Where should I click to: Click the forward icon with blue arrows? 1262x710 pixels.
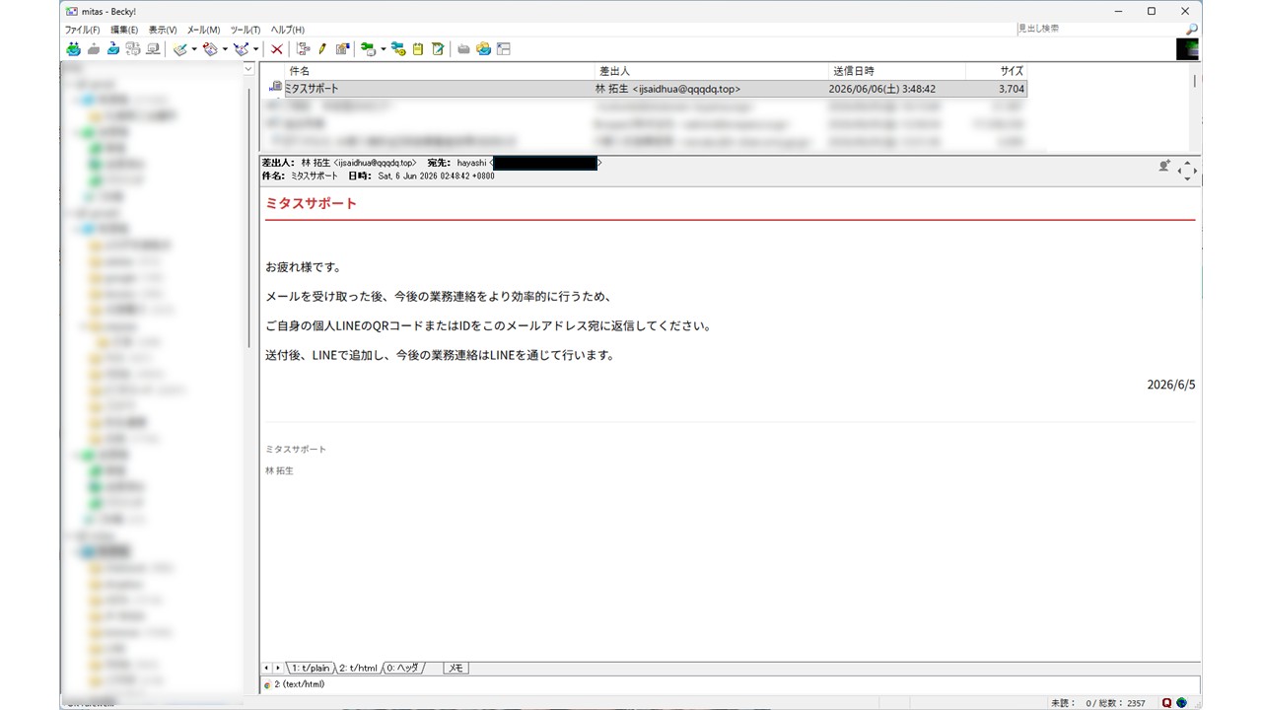pos(241,49)
